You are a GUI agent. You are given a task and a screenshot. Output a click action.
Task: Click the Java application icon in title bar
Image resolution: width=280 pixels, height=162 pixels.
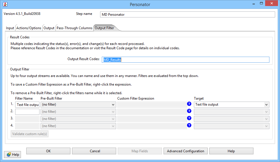[x=5, y=4]
